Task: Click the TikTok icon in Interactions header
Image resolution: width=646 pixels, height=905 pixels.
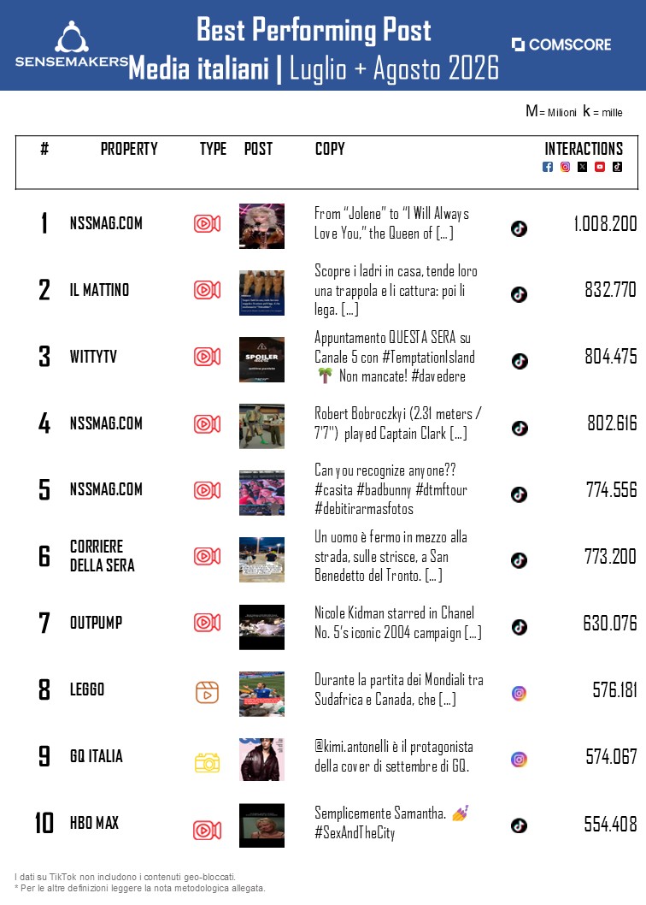Action: tap(617, 167)
